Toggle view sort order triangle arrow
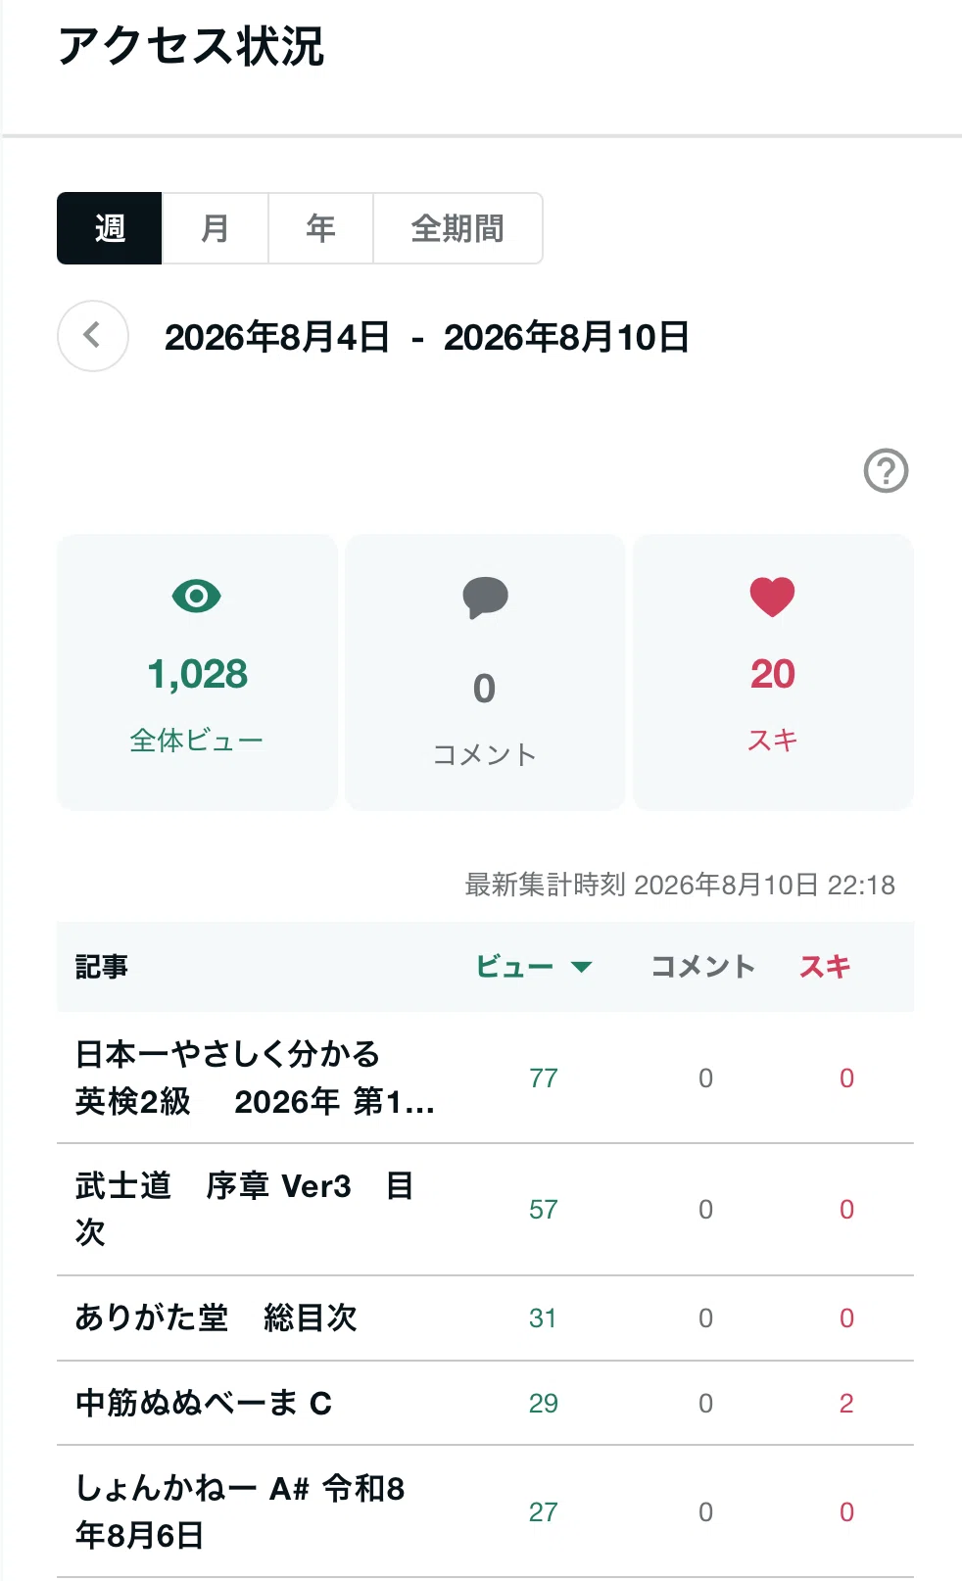Viewport: 962px width, 1581px height. [581, 967]
